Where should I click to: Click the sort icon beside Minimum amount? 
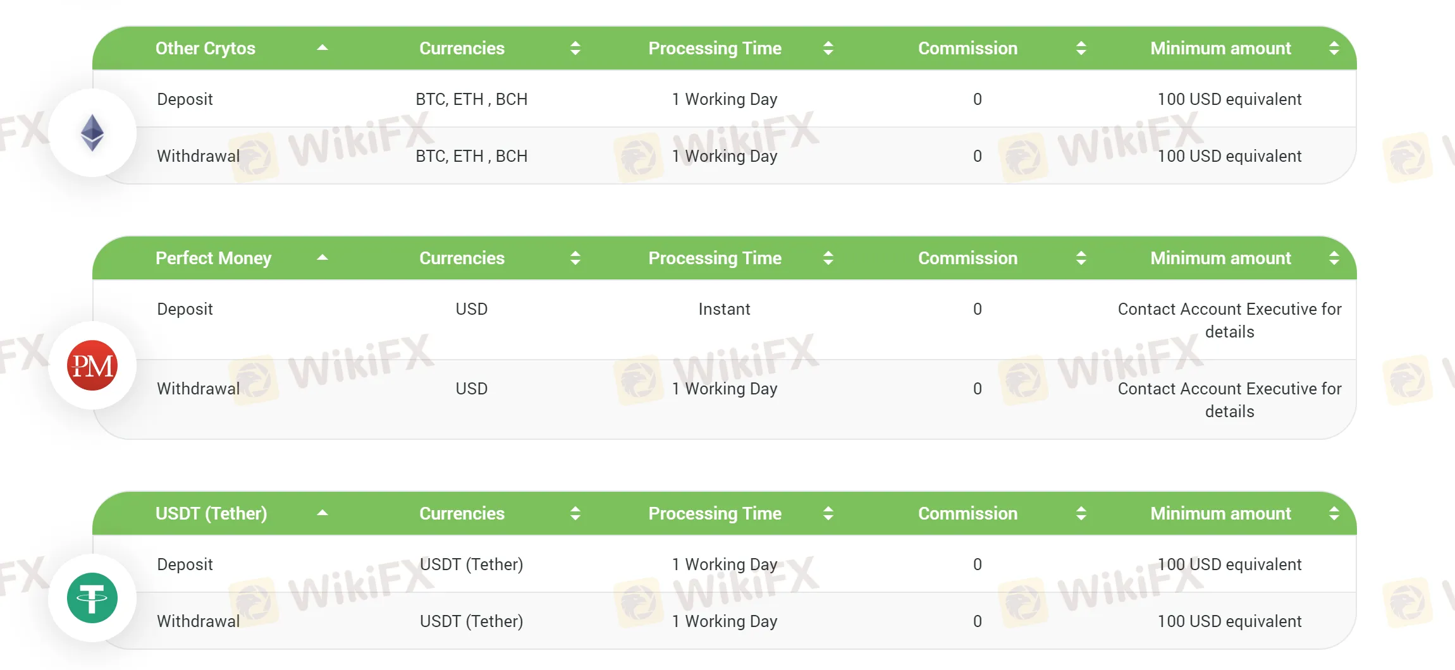point(1334,48)
